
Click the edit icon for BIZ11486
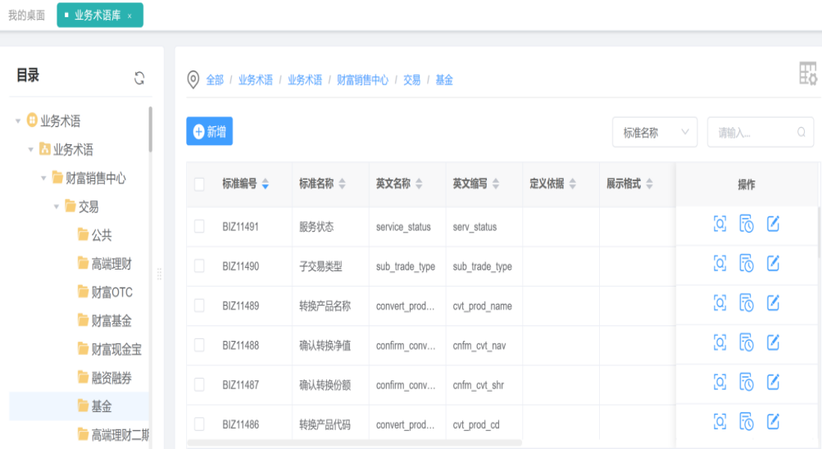[x=772, y=421]
